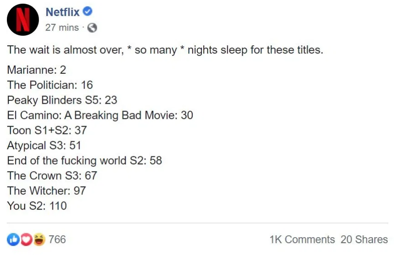Click the El Camino Breaking Bad Movie line
Screen dimensions: 394x255
click(100, 115)
